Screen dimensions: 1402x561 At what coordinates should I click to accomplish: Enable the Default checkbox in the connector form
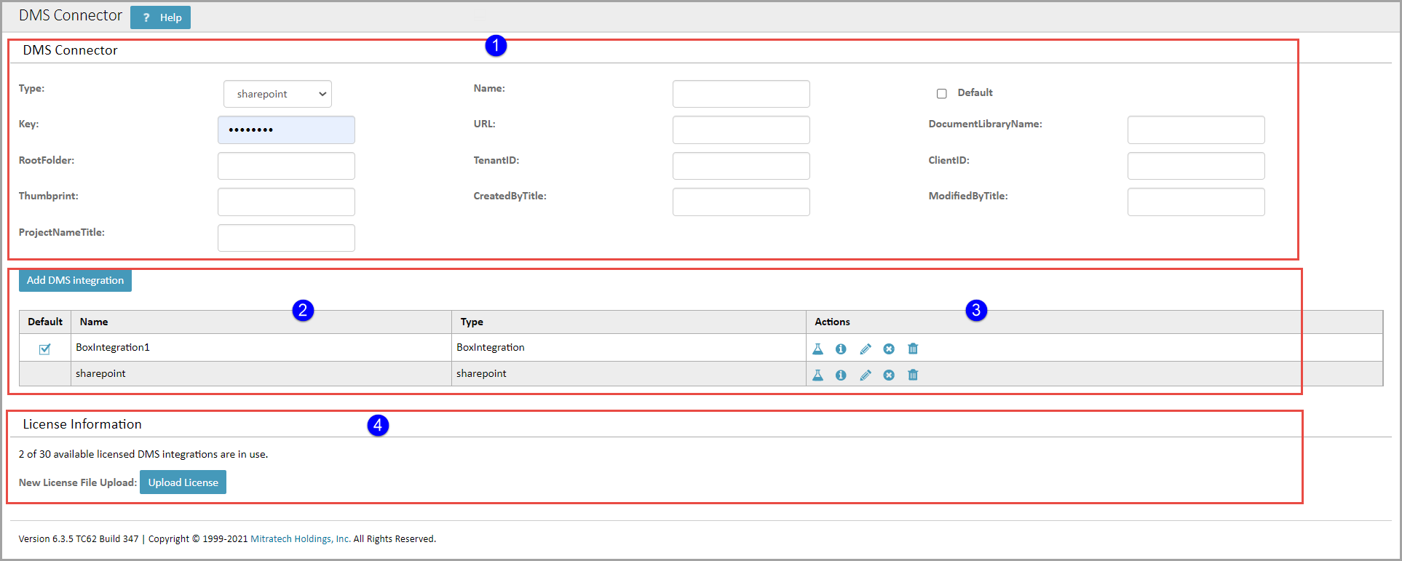pos(941,94)
